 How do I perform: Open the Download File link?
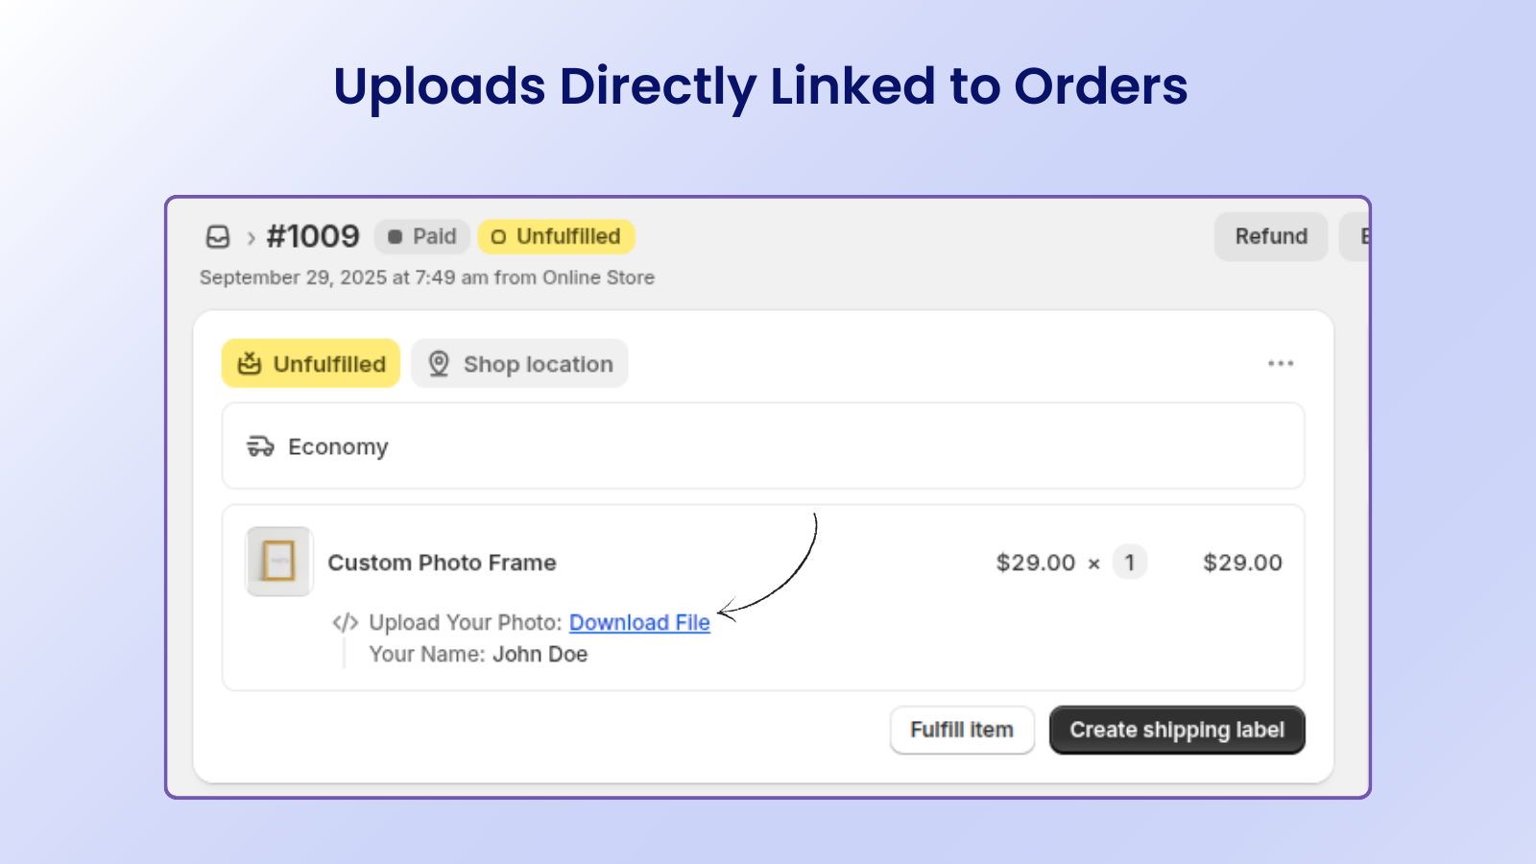(639, 622)
